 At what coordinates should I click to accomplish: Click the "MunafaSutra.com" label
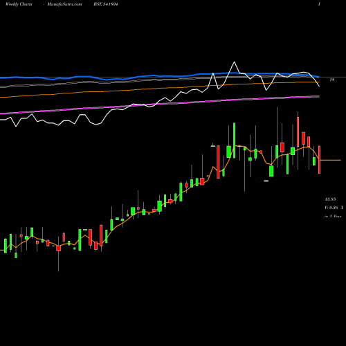pyautogui.click(x=64, y=4)
